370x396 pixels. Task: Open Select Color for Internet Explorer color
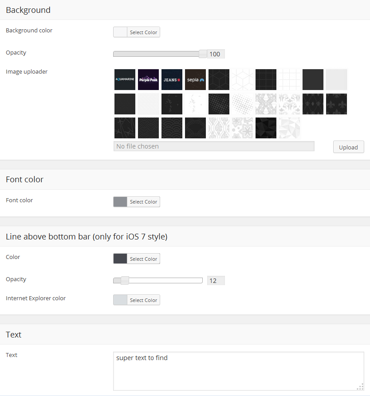143,300
